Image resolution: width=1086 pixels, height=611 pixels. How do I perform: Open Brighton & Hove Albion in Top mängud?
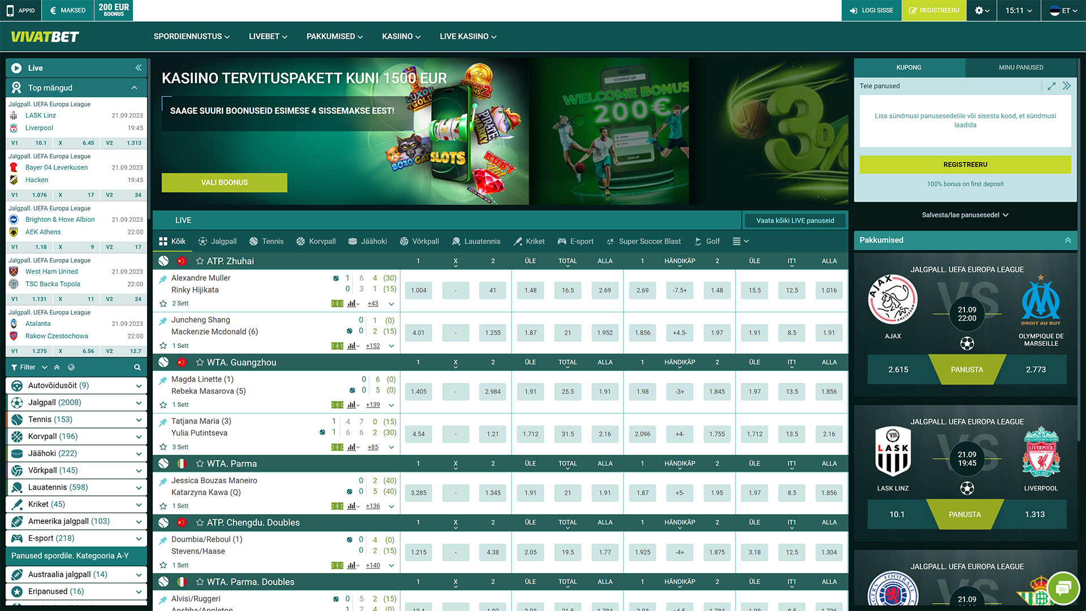pos(60,220)
